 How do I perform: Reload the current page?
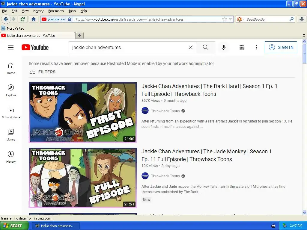(23, 19)
